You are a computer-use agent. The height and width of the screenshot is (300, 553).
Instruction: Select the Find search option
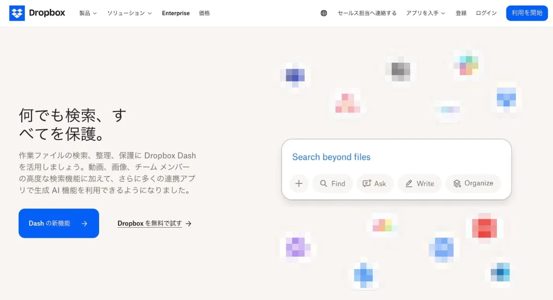(x=332, y=183)
